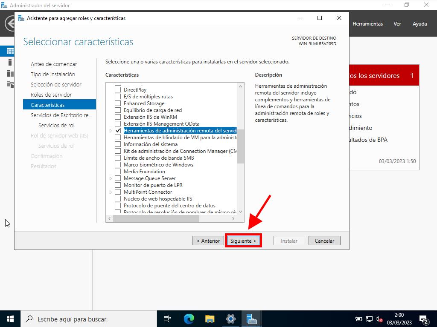The width and height of the screenshot is (437, 327).
Task: Open the Herramientas menu
Action: (367, 24)
